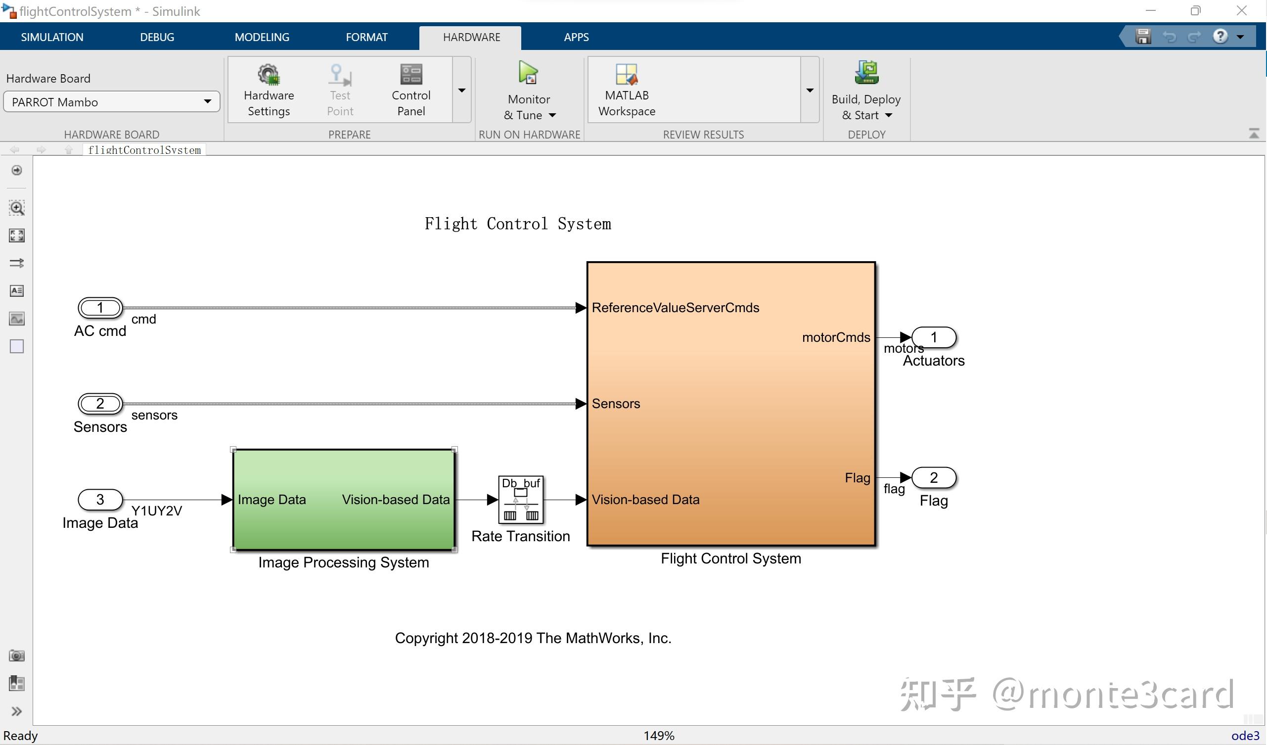The width and height of the screenshot is (1267, 745).
Task: Click the cmd signal label
Action: [x=144, y=319]
